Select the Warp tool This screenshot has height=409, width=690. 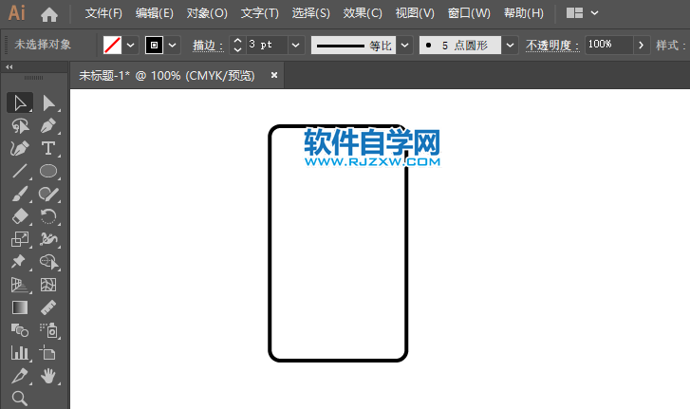(x=48, y=239)
